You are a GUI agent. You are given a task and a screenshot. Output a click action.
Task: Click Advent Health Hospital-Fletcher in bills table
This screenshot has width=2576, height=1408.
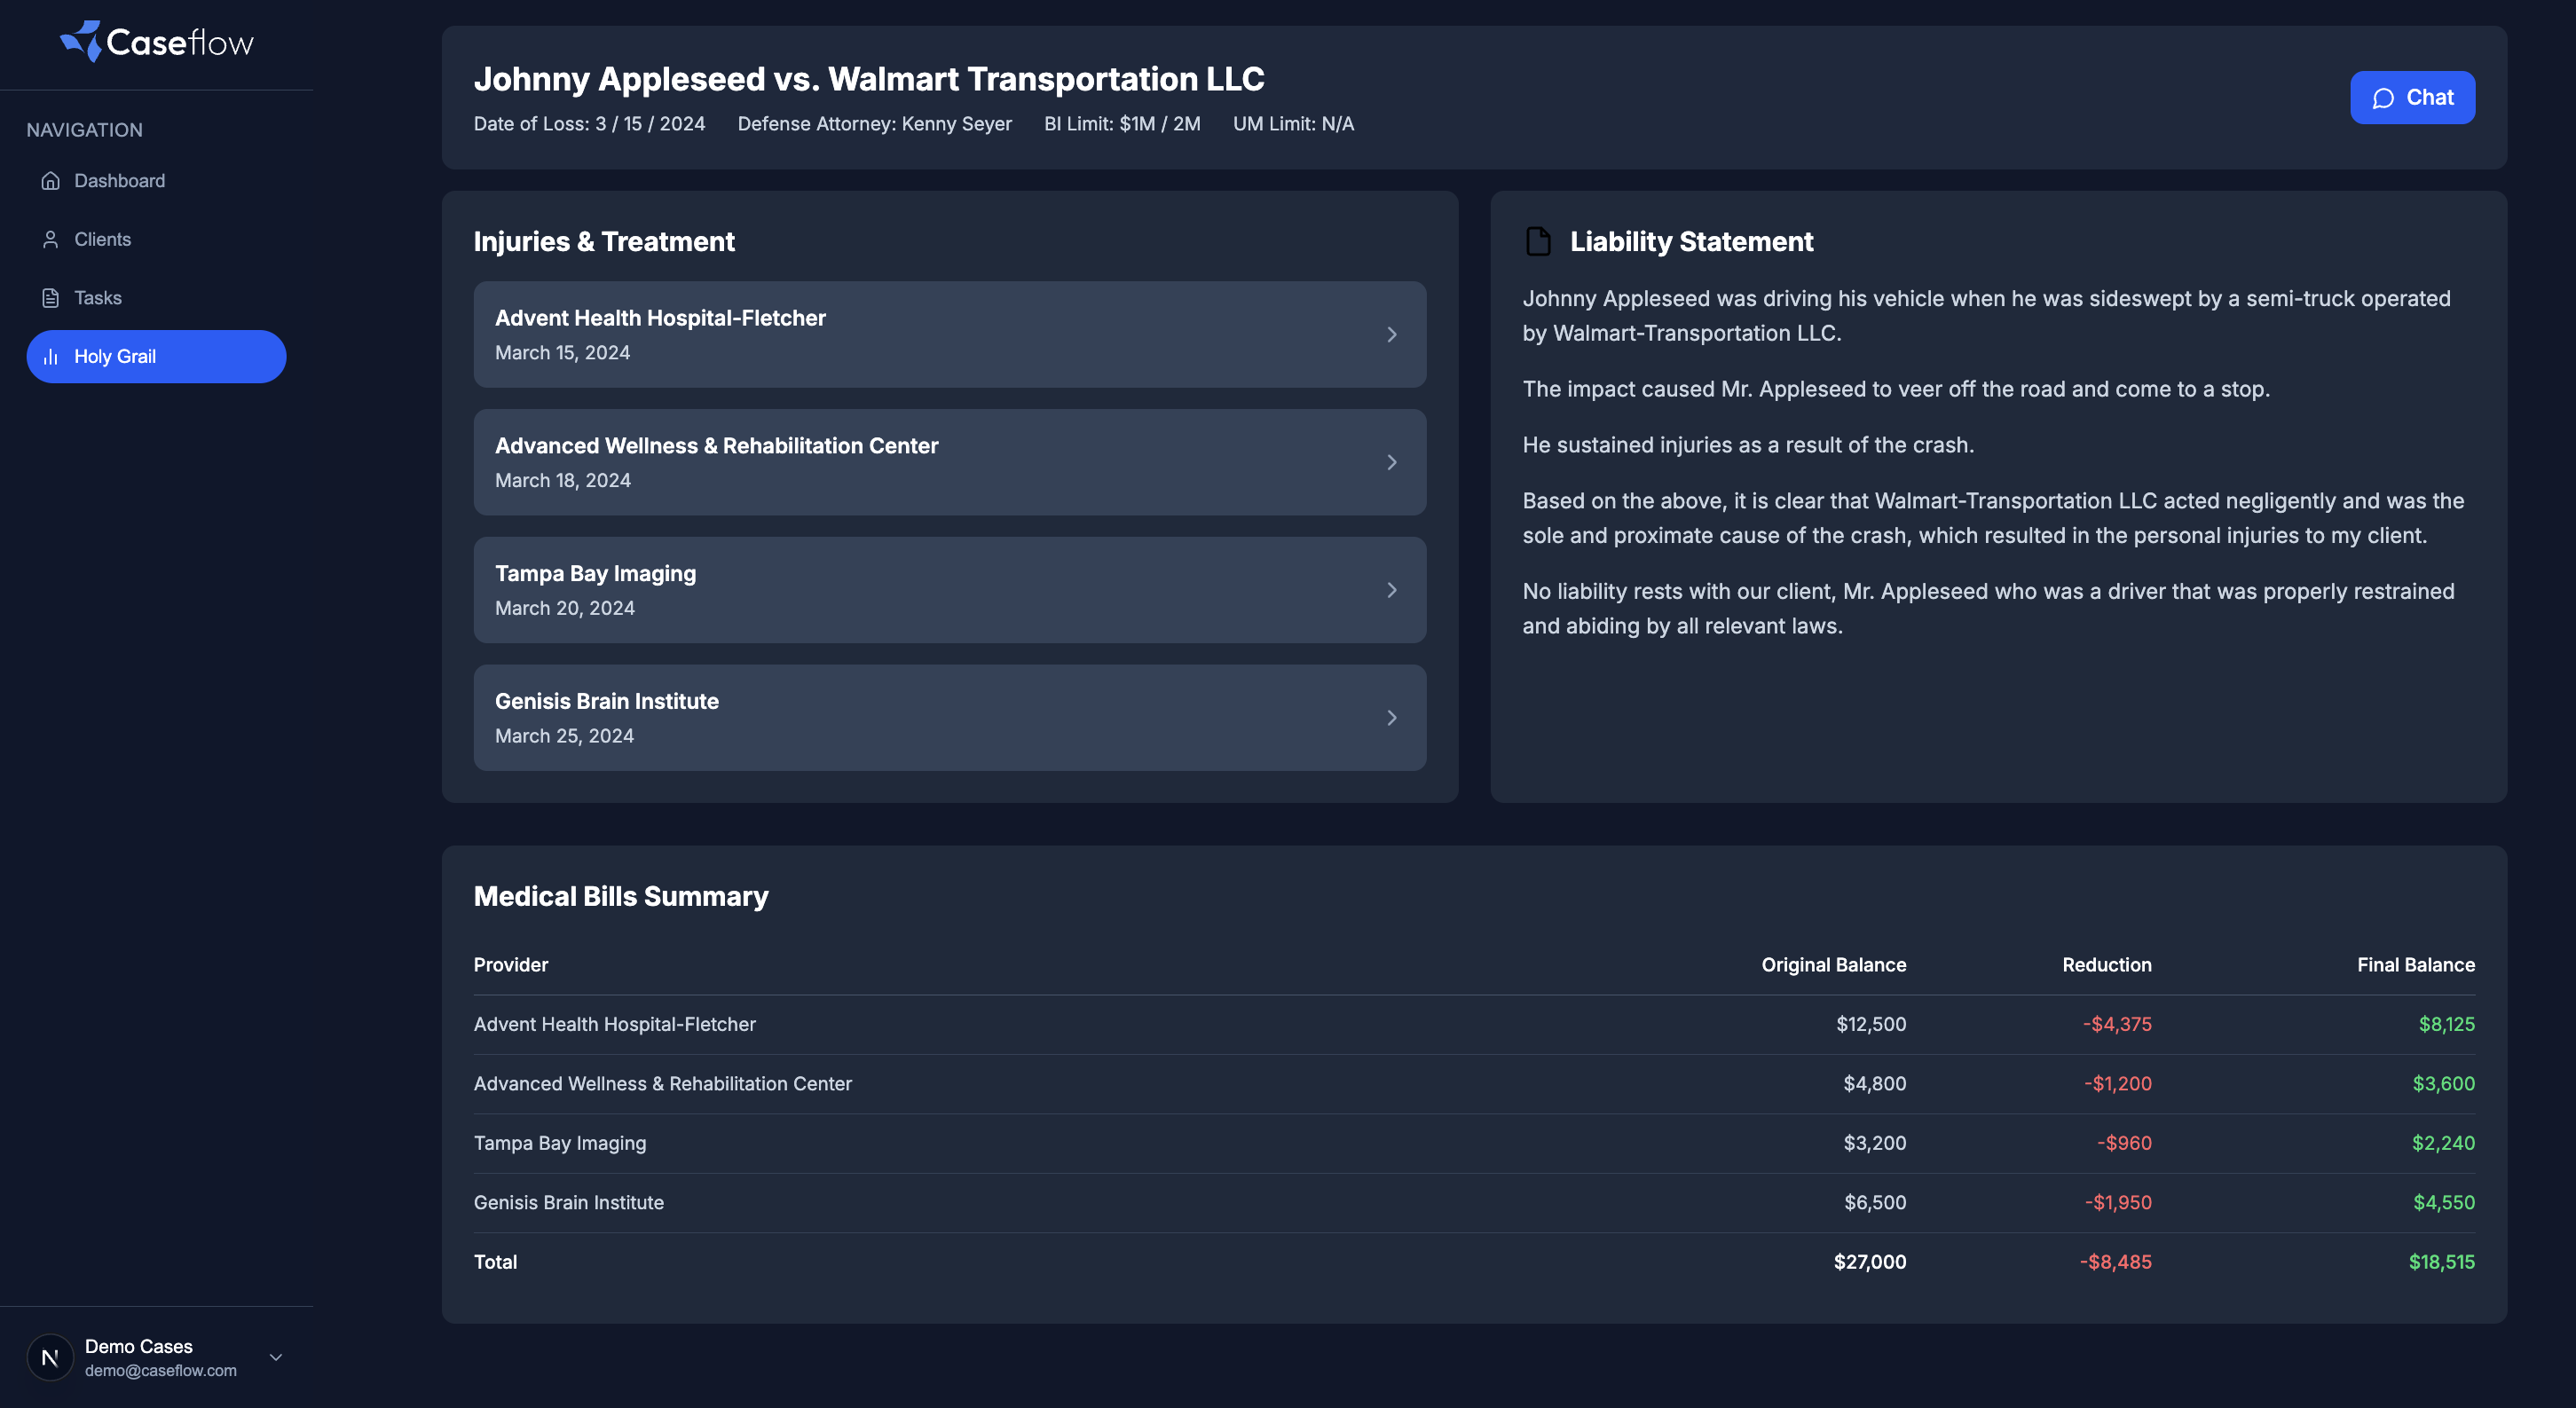click(615, 1024)
